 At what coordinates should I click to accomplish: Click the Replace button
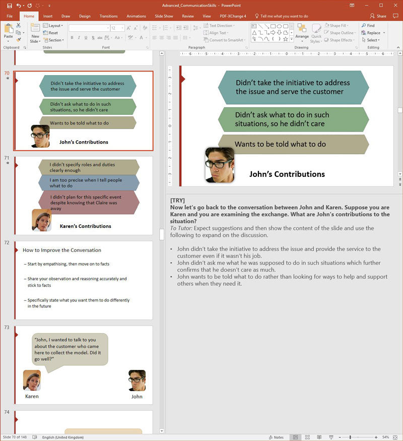[x=371, y=33]
